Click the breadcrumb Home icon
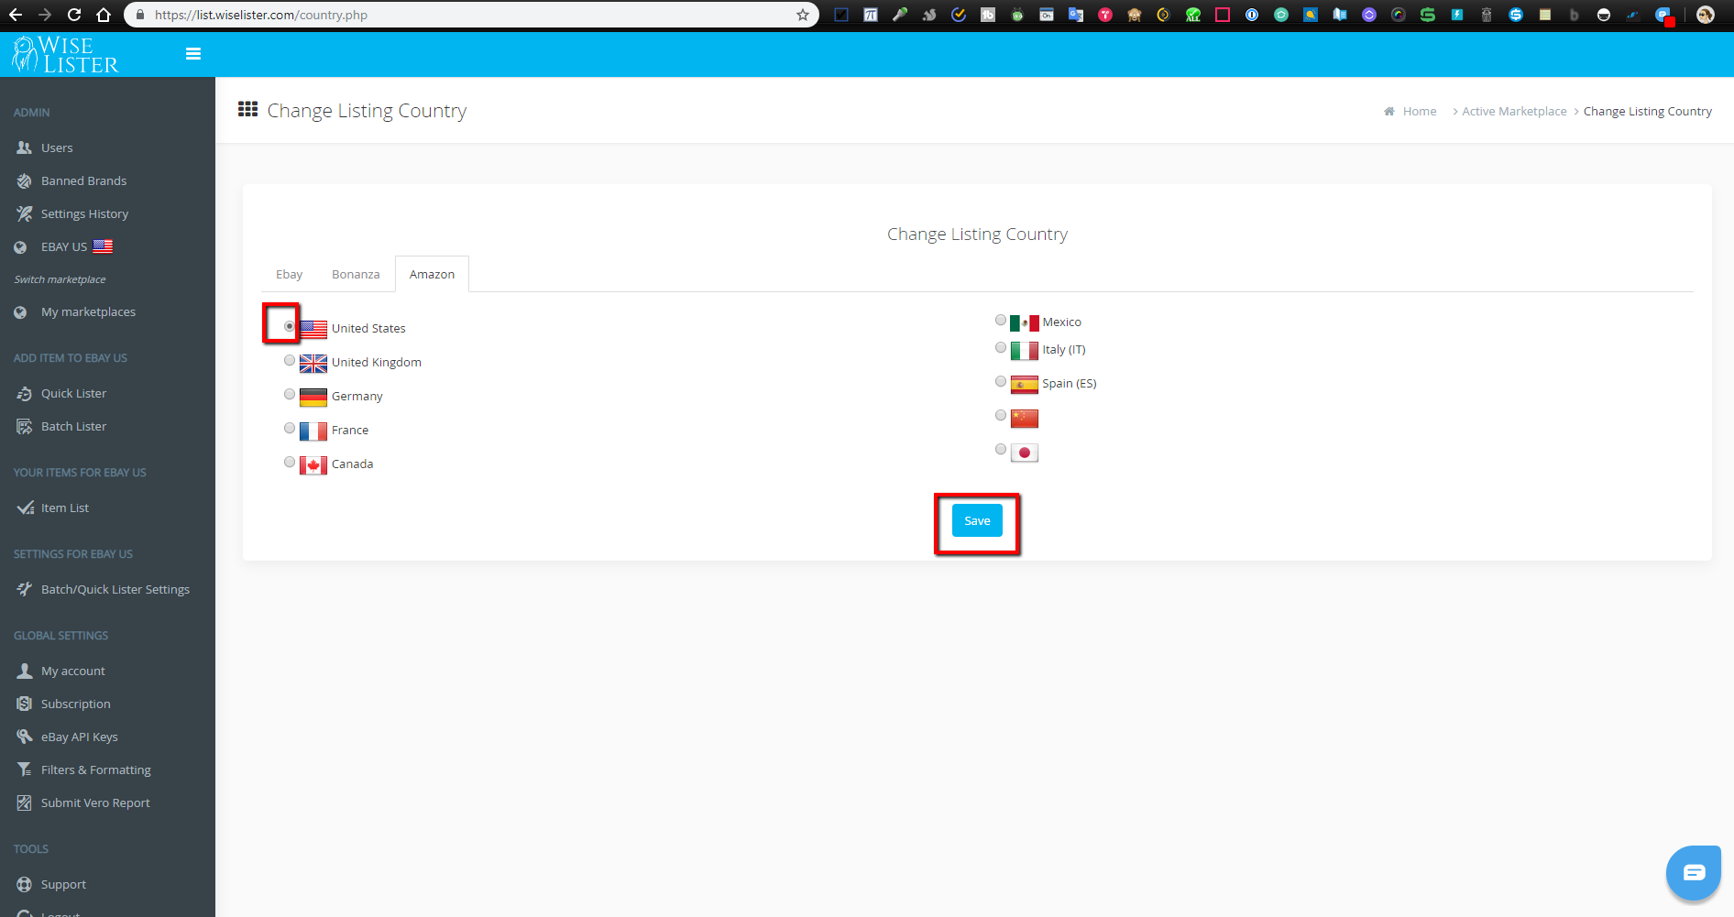Image resolution: width=1734 pixels, height=917 pixels. [1389, 111]
